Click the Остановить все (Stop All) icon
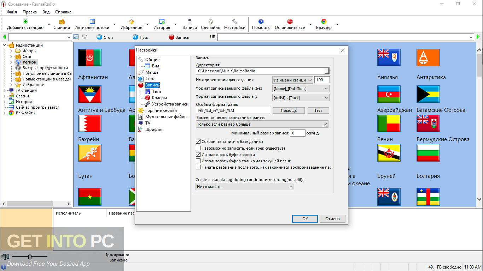The image size is (483, 271). [x=290, y=24]
